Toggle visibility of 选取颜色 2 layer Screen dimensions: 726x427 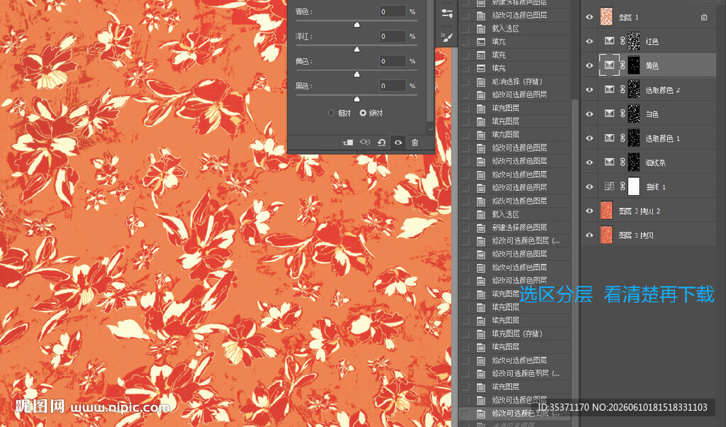click(x=589, y=89)
